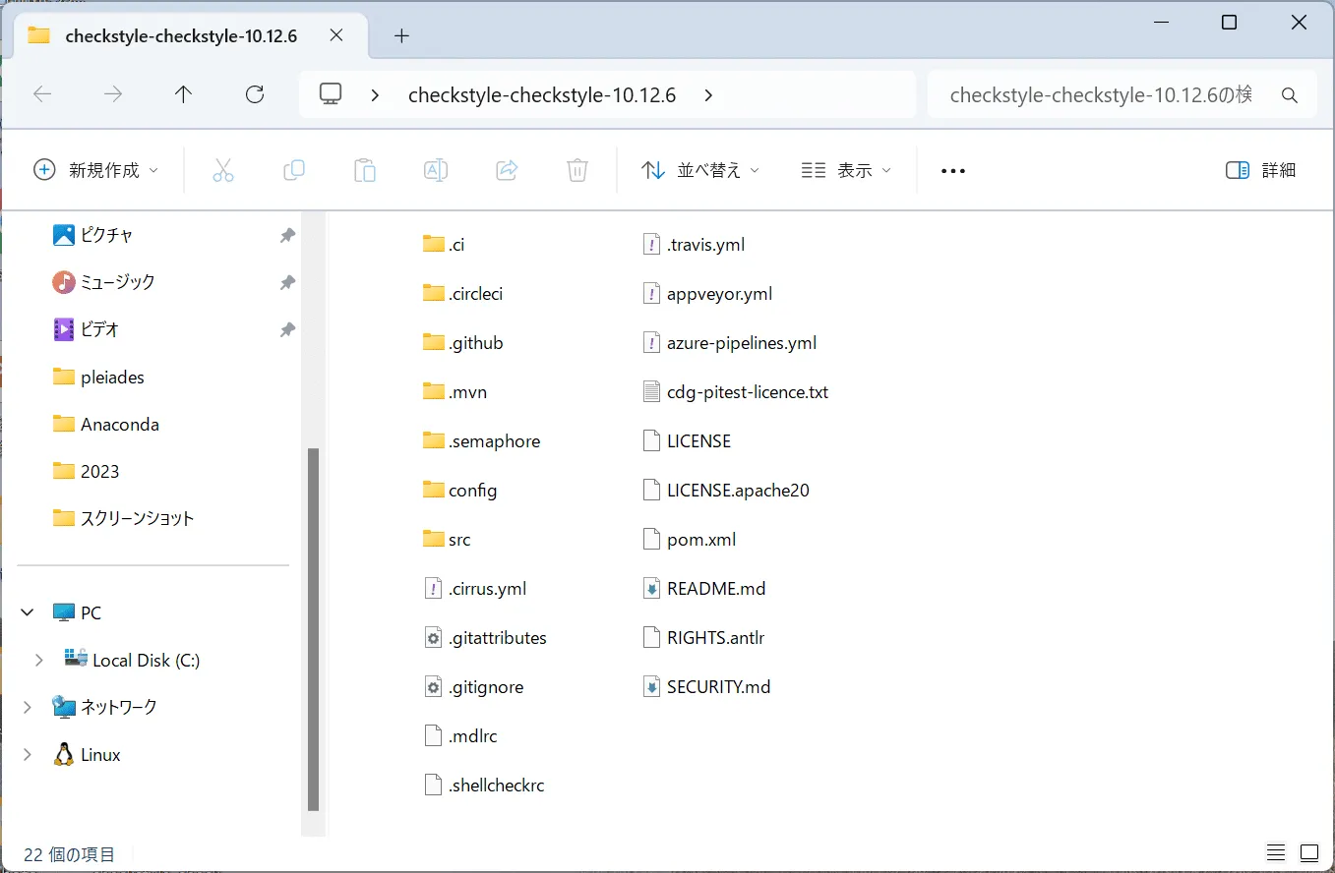Select the .travis.yml file icon
The width and height of the screenshot is (1335, 873).
[651, 244]
